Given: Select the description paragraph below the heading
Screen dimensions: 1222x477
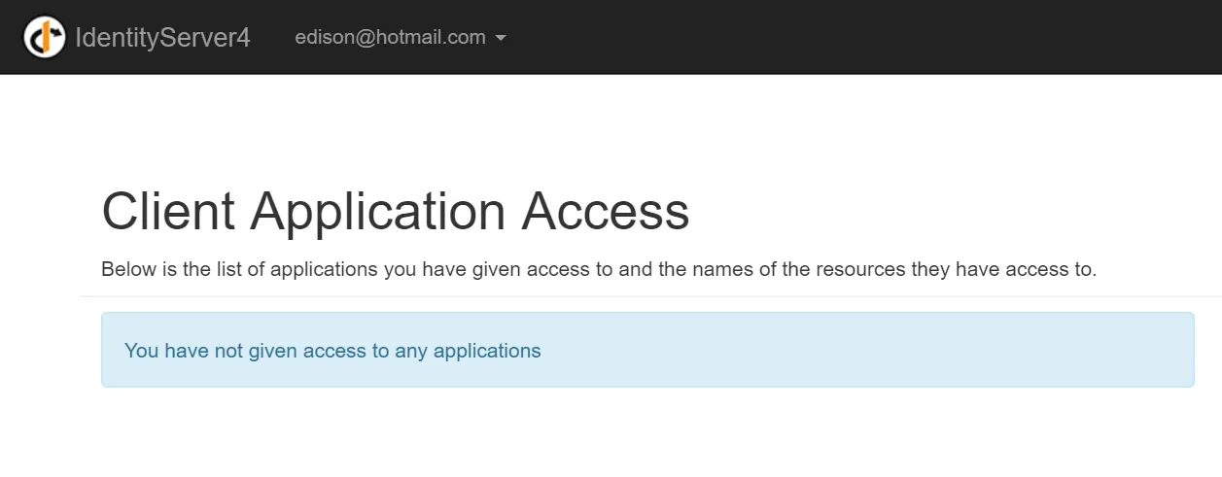Looking at the screenshot, I should click(599, 269).
